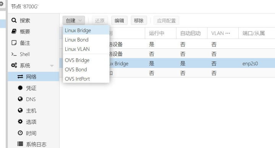The image size is (275, 148).
Task: Click the 移除 button
Action: click(x=139, y=21)
